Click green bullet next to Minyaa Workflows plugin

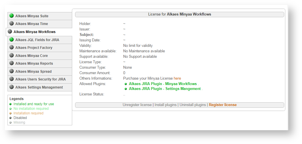[x=126, y=84]
